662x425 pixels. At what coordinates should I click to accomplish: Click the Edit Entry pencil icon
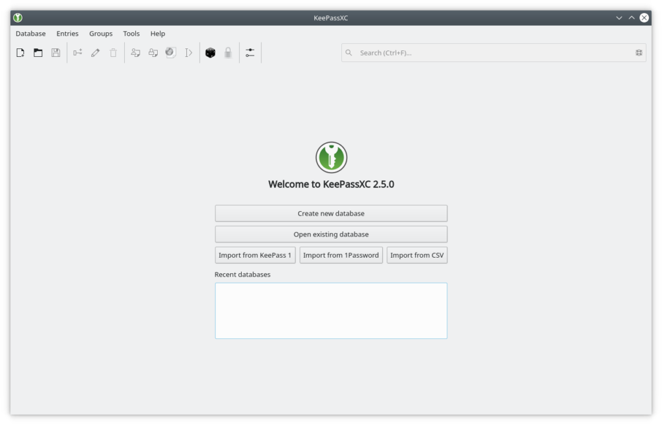click(x=96, y=53)
